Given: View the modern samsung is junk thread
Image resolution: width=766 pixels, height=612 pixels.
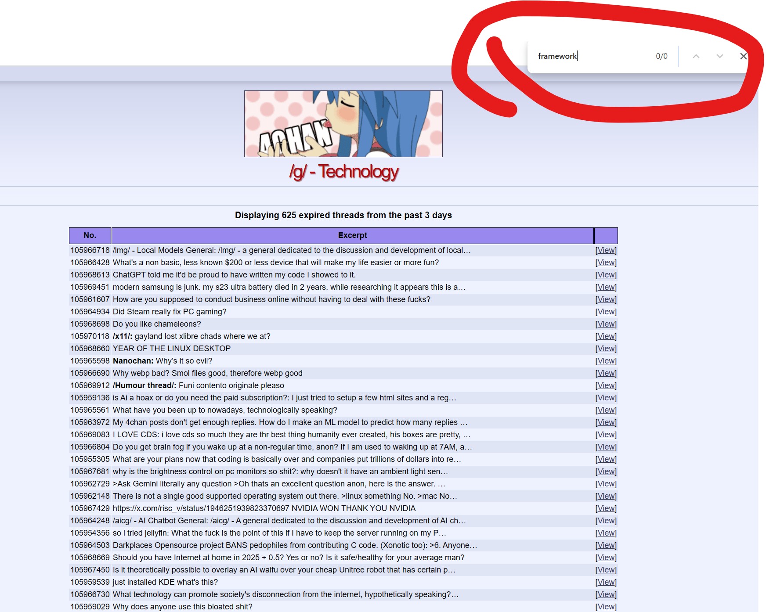Looking at the screenshot, I should [606, 287].
